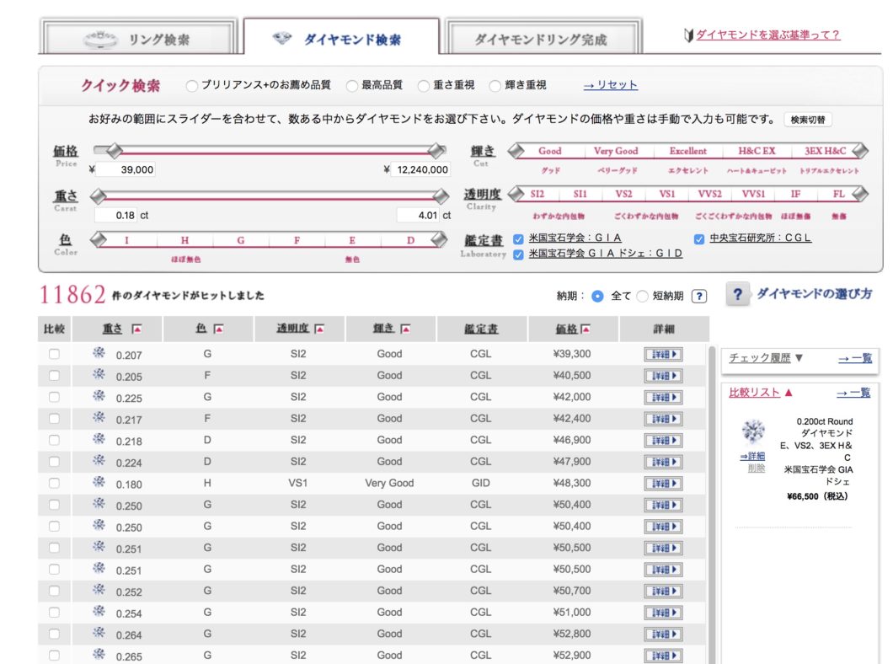Screen dimensions: 893x664
Task: Toggle the 中央宝石研究所：CGL checkbox
Action: pyautogui.click(x=699, y=238)
